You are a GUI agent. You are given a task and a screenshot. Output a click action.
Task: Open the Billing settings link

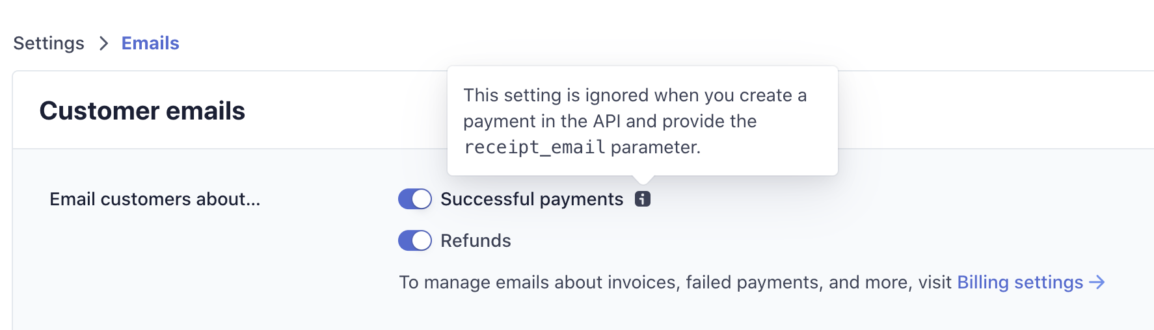(1020, 282)
